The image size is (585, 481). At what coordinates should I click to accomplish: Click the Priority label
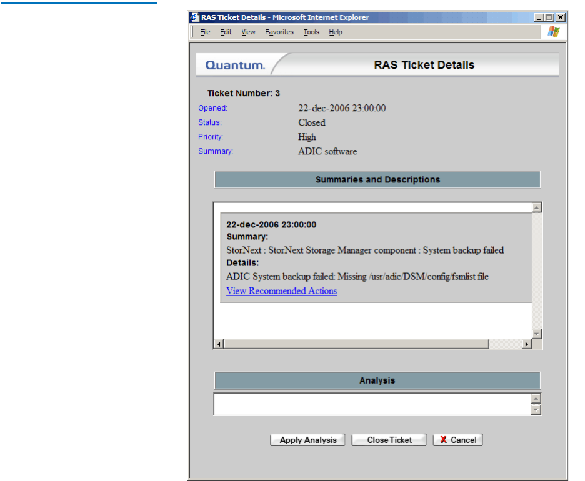click(x=211, y=137)
